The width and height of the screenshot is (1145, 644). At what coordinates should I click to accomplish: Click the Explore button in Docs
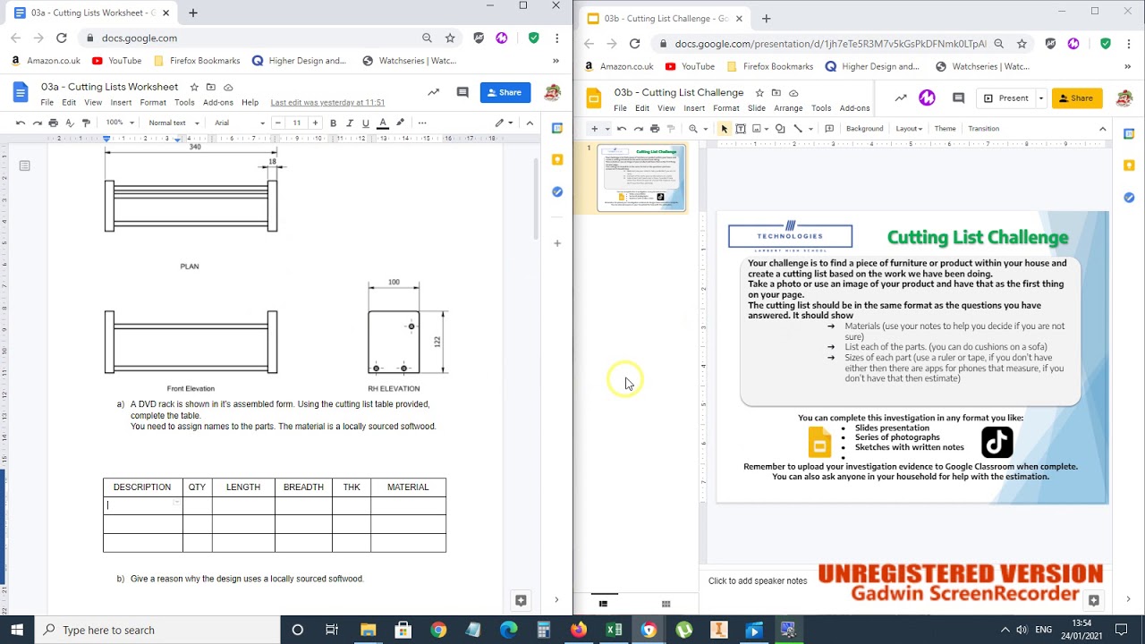521,600
